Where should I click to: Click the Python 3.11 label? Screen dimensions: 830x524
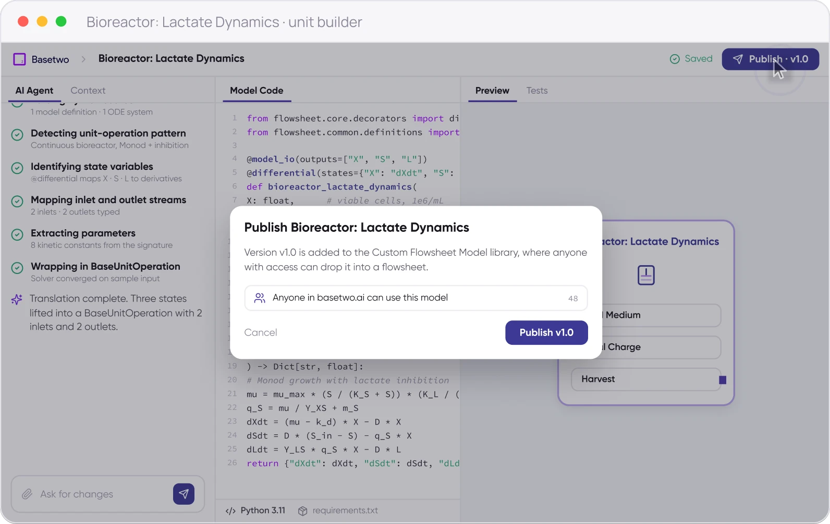tap(263, 510)
